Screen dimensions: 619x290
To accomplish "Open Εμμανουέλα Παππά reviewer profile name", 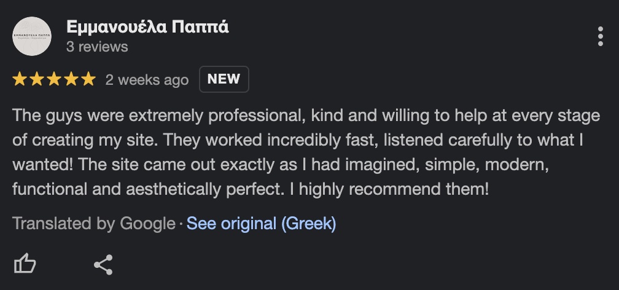I will (147, 27).
